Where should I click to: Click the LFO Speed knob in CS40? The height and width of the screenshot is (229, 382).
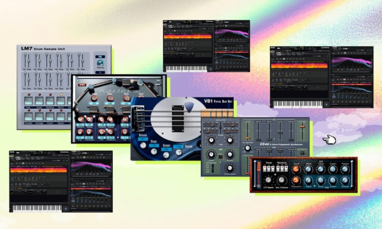pyautogui.click(x=211, y=154)
